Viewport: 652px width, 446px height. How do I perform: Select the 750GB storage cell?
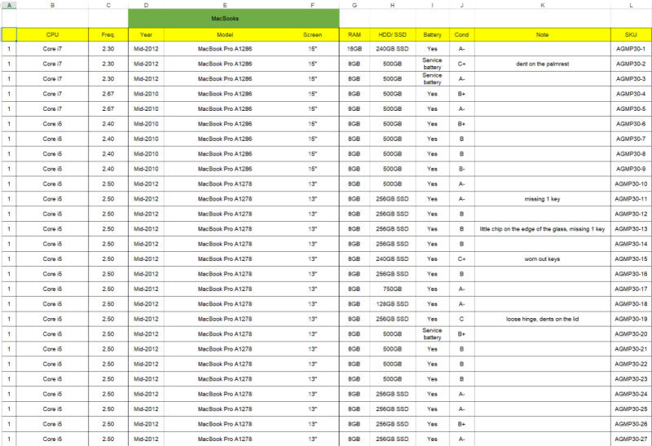(392, 289)
